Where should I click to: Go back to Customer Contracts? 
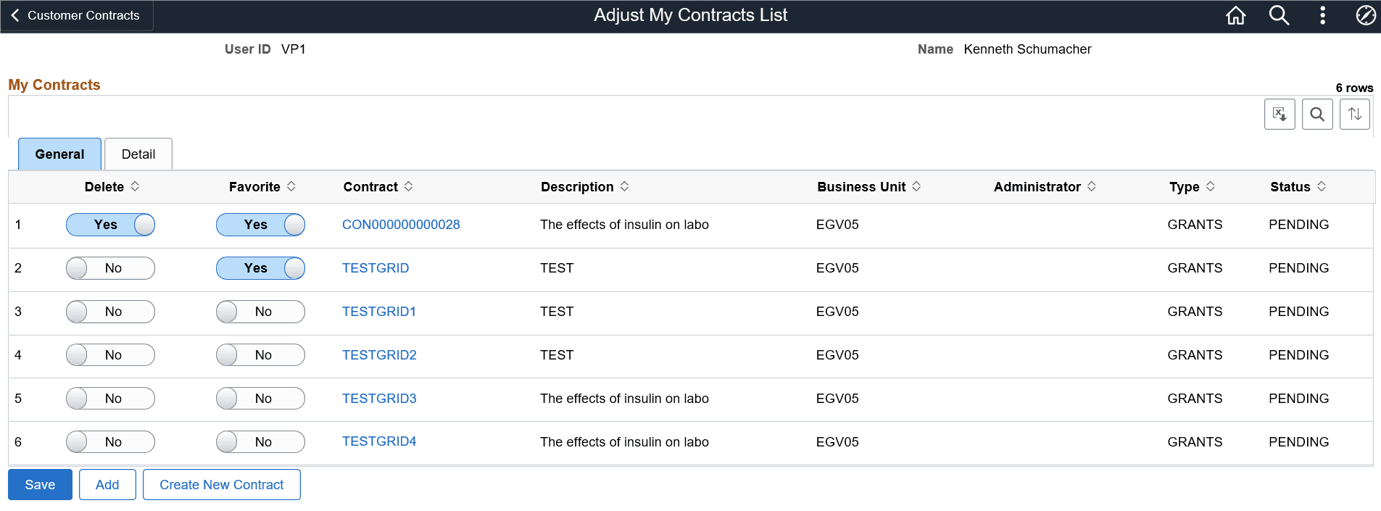coord(75,15)
